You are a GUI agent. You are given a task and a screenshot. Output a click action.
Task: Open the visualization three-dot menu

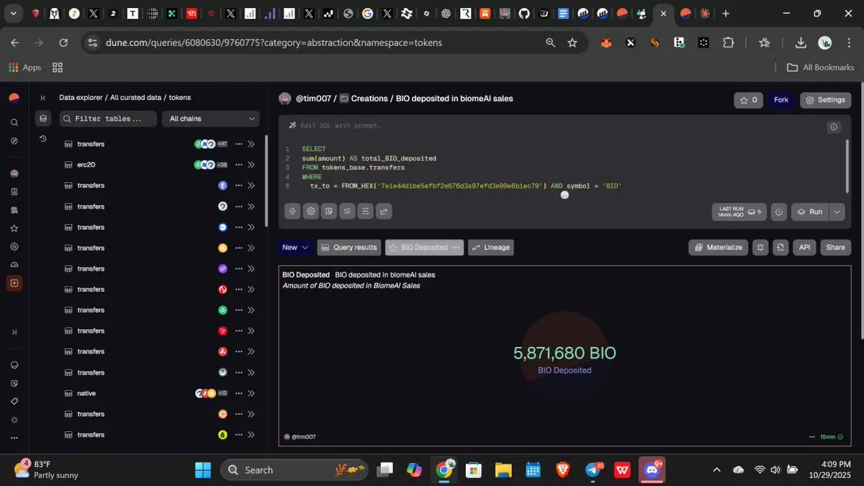812,436
